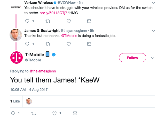Send Verizon Wireless tweet via direct message
Screen dimensions: 165x122
(x=89, y=21)
